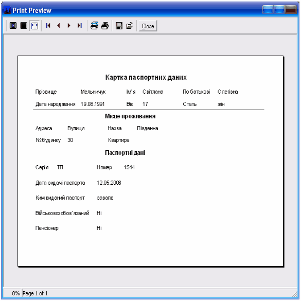Select the Zoom to Fit icon
The width and height of the screenshot is (301, 301).
[13, 26]
